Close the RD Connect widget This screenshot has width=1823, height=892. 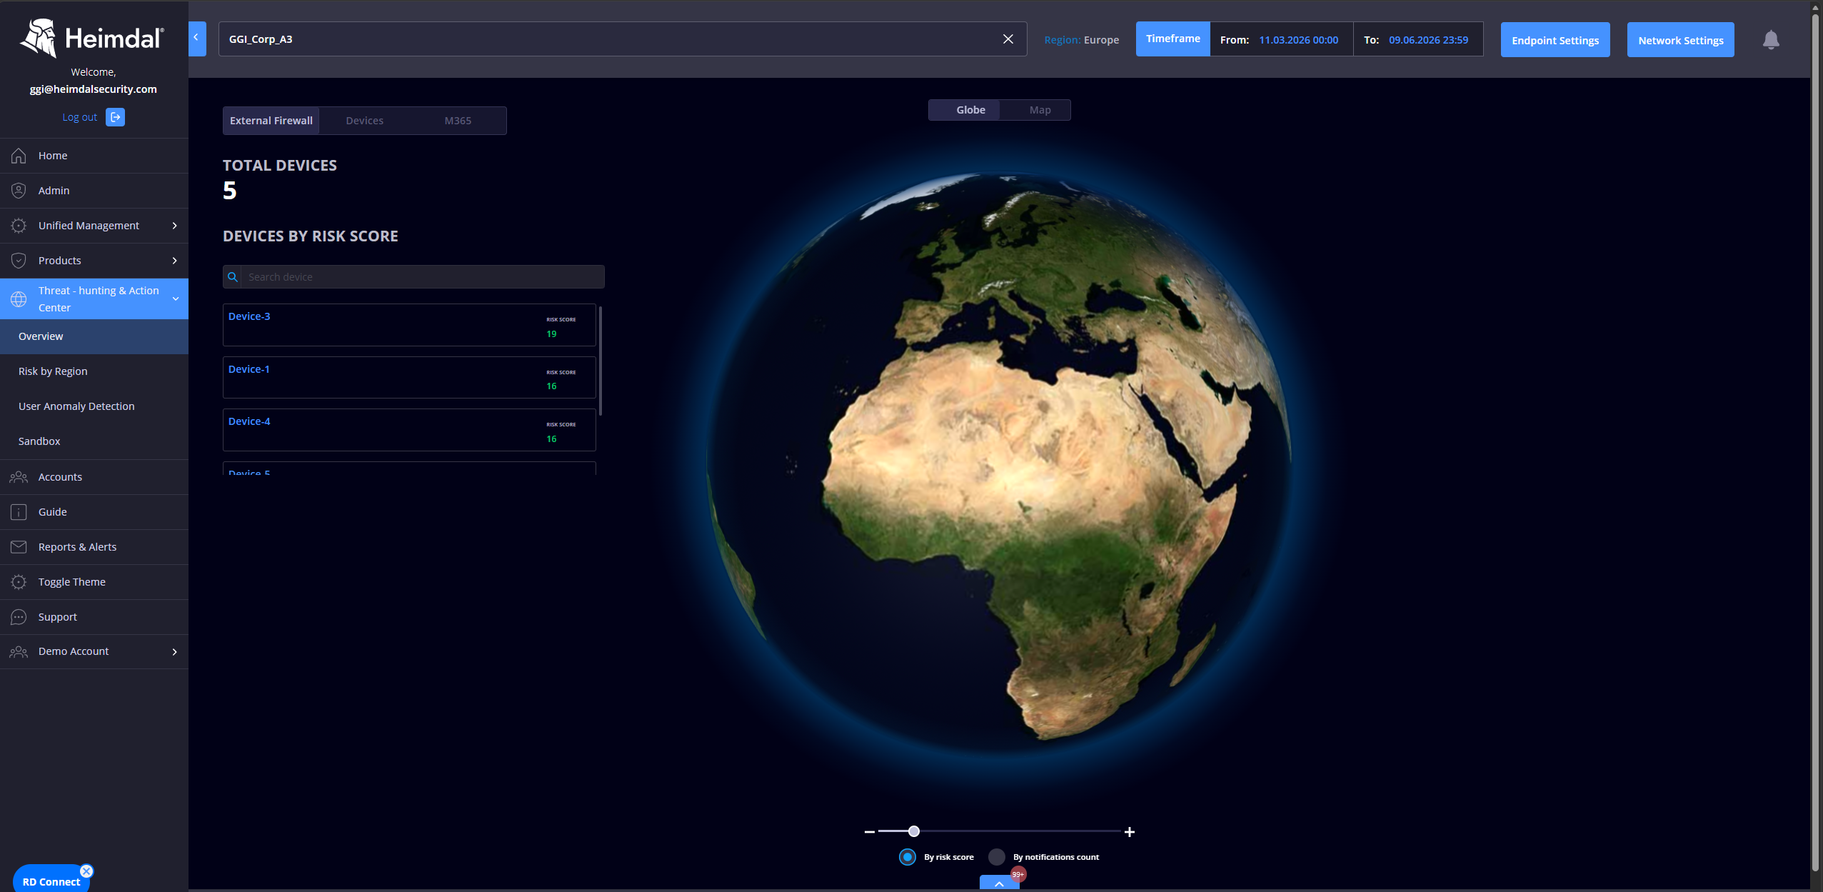[x=86, y=871]
